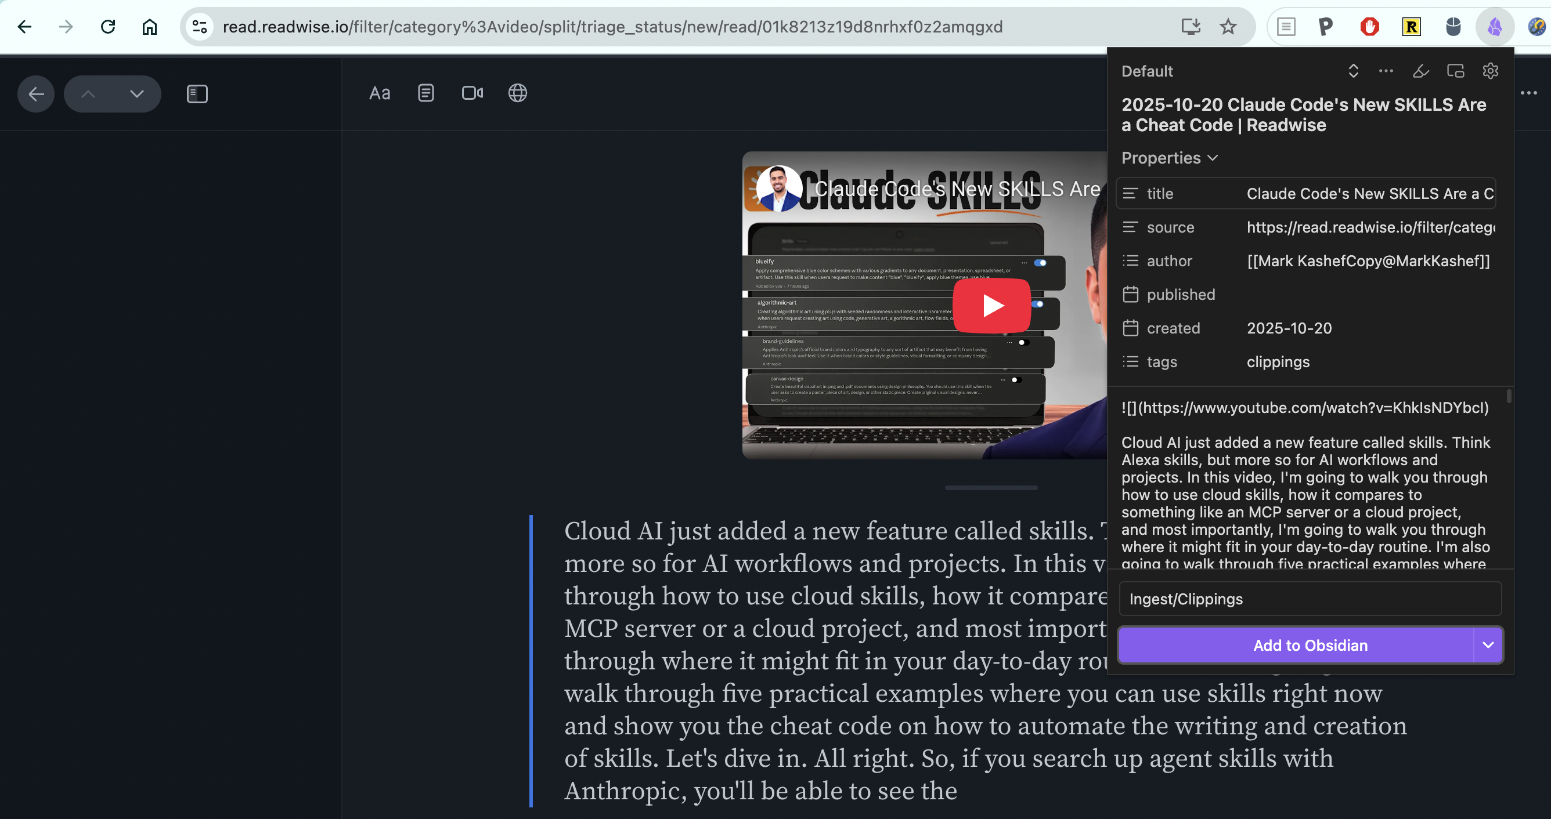Image resolution: width=1551 pixels, height=819 pixels.
Task: Play the Claude Code SKILLS YouTube video
Action: click(991, 305)
